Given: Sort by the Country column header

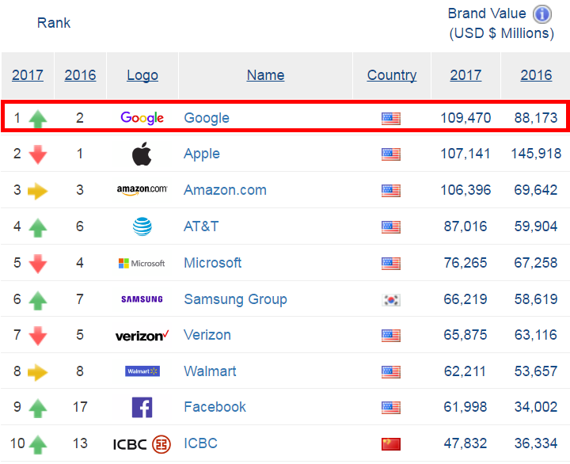Looking at the screenshot, I should pyautogui.click(x=392, y=75).
